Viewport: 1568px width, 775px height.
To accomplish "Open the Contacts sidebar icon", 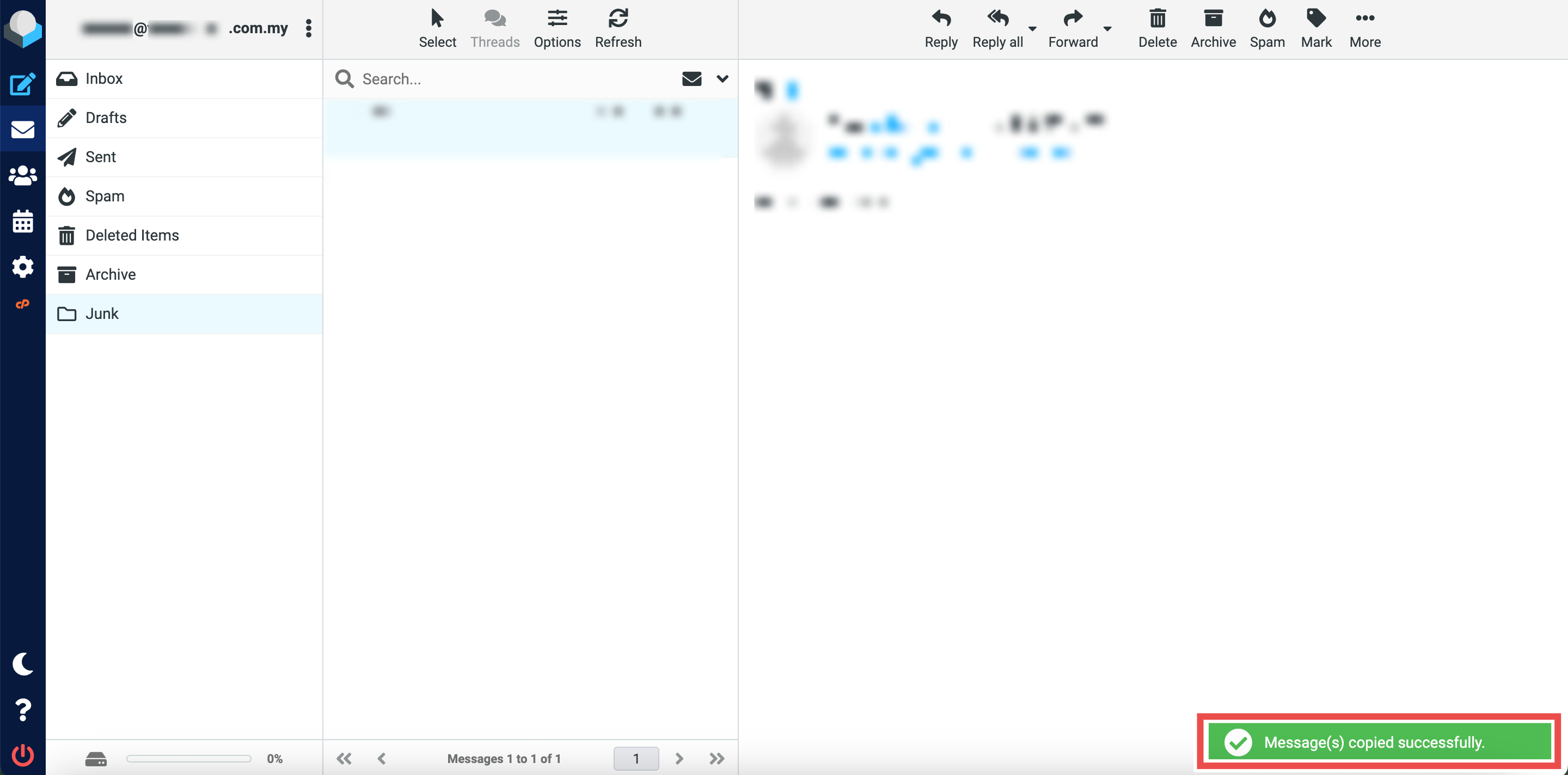I will (22, 176).
